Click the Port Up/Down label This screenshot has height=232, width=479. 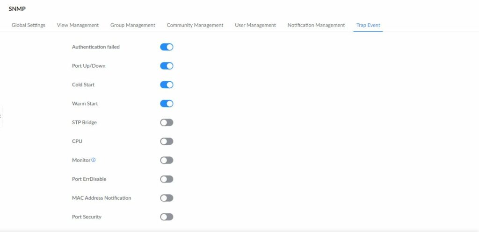(88, 66)
